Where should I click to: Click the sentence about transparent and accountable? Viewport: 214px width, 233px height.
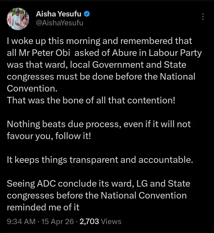(100, 160)
